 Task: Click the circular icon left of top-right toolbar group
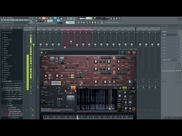click(x=111, y=19)
